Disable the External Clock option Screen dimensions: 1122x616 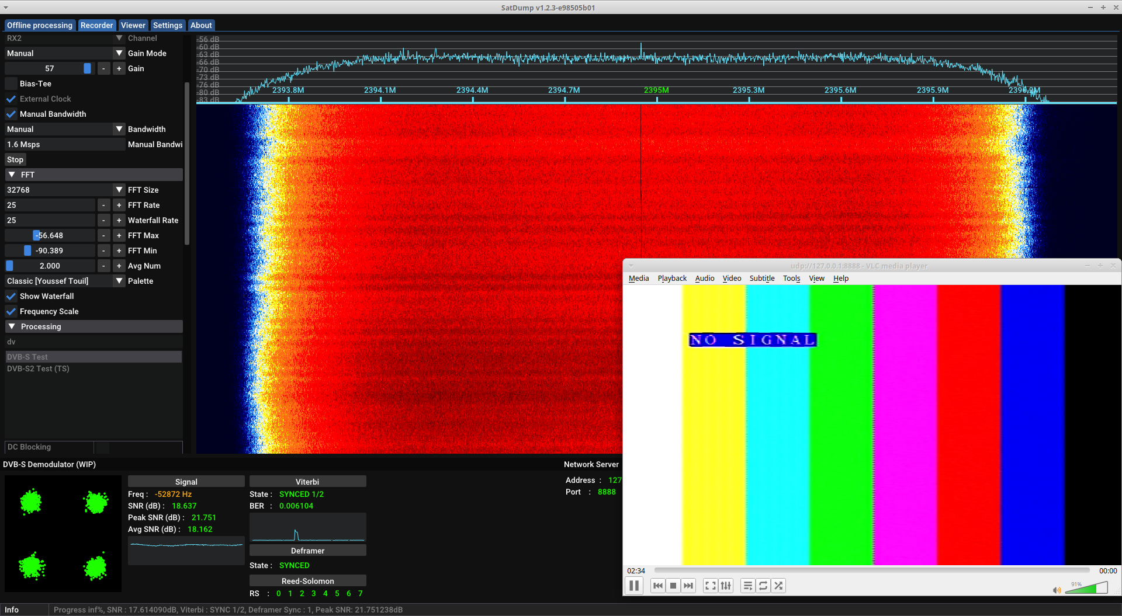11,99
